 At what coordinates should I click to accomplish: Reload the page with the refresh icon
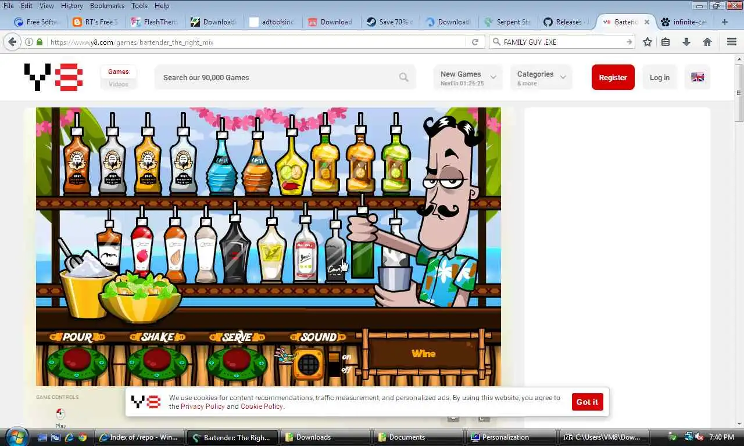pyautogui.click(x=475, y=42)
